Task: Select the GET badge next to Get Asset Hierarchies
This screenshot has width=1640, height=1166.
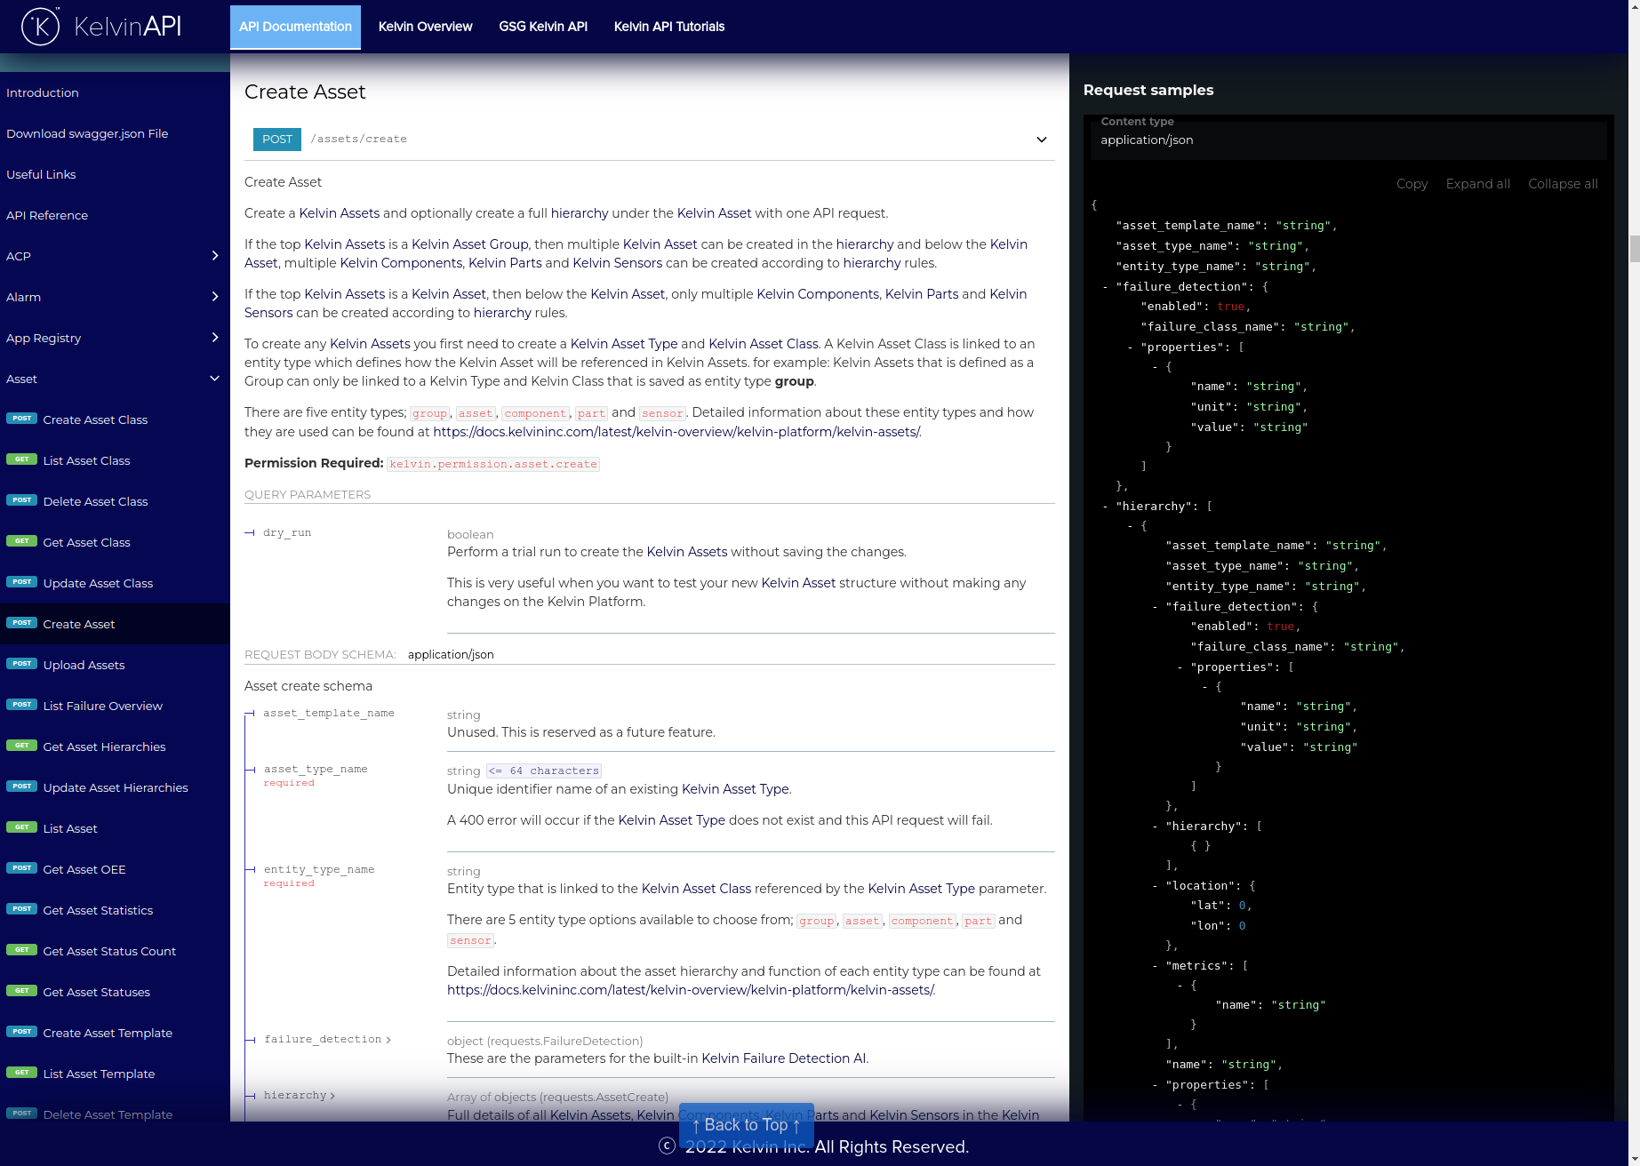Action: [21, 746]
